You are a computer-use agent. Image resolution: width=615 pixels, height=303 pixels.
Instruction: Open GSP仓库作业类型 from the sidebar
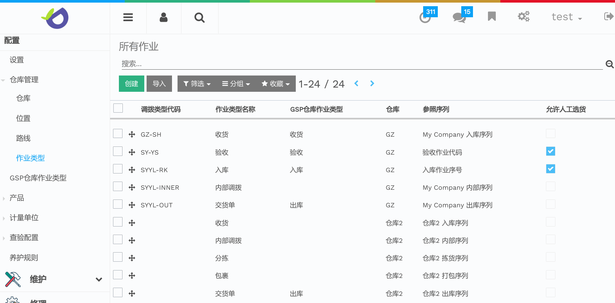coord(38,178)
